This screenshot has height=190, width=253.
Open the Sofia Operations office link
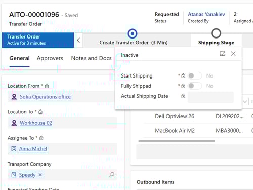[45, 97]
